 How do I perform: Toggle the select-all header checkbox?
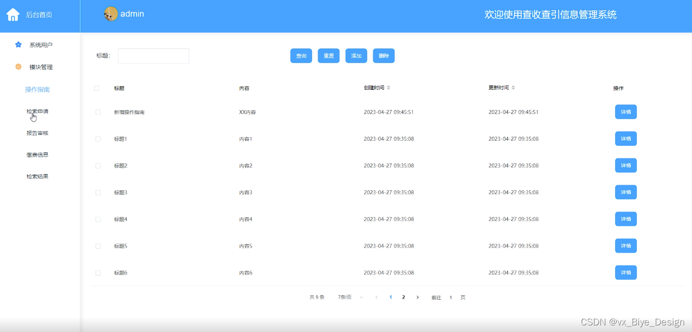point(97,88)
